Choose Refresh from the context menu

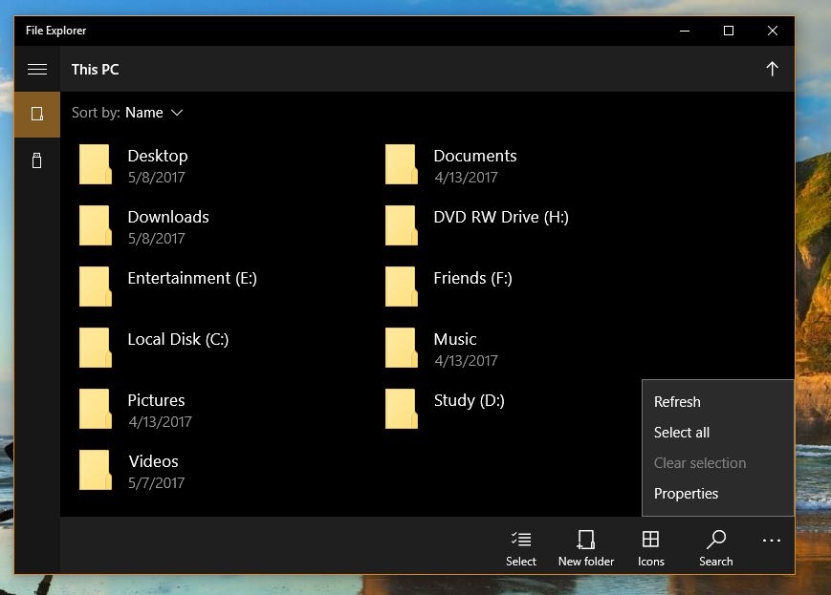677,401
